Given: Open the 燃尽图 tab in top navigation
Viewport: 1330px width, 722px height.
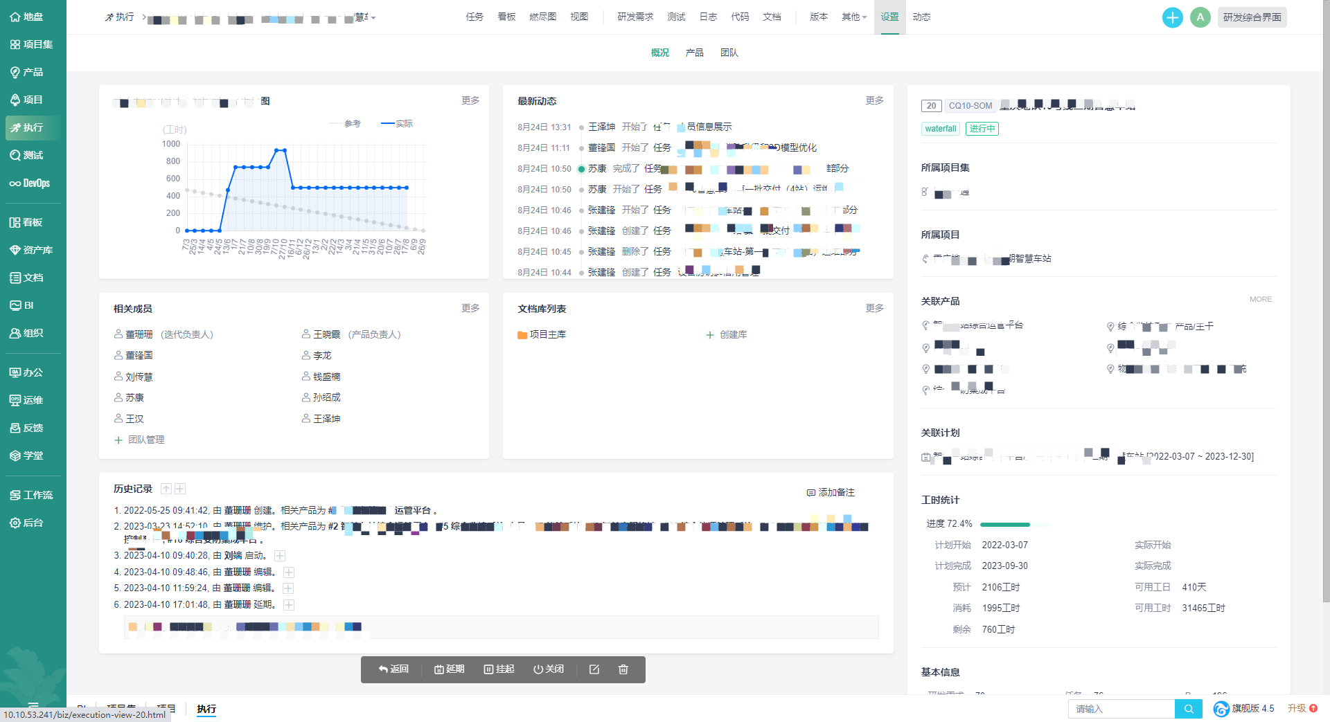Looking at the screenshot, I should 543,17.
